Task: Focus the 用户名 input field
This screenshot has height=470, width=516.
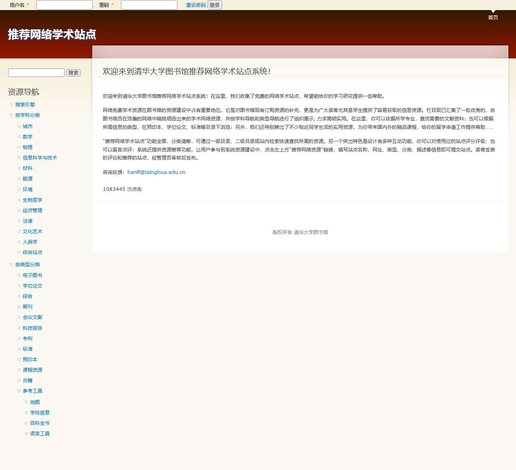Action: (64, 5)
